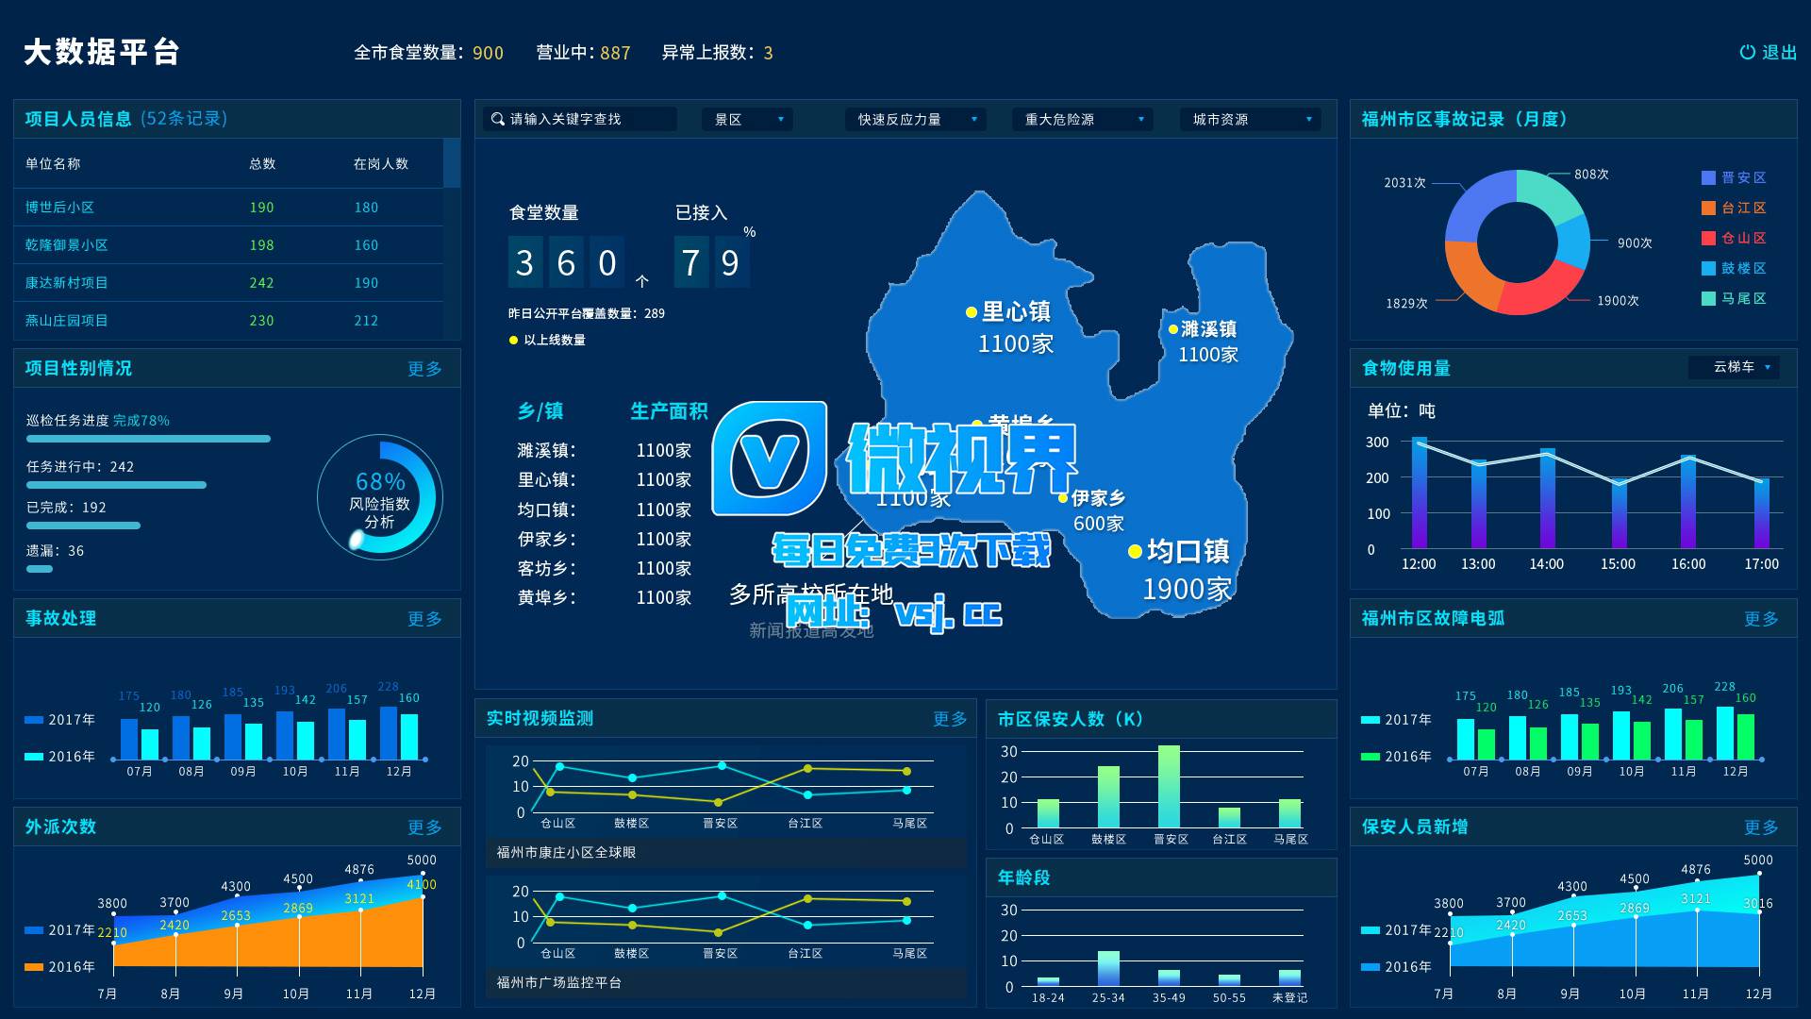Click the 均口镇 yellow map marker
Viewport: 1811px width, 1019px height.
pos(1135,552)
